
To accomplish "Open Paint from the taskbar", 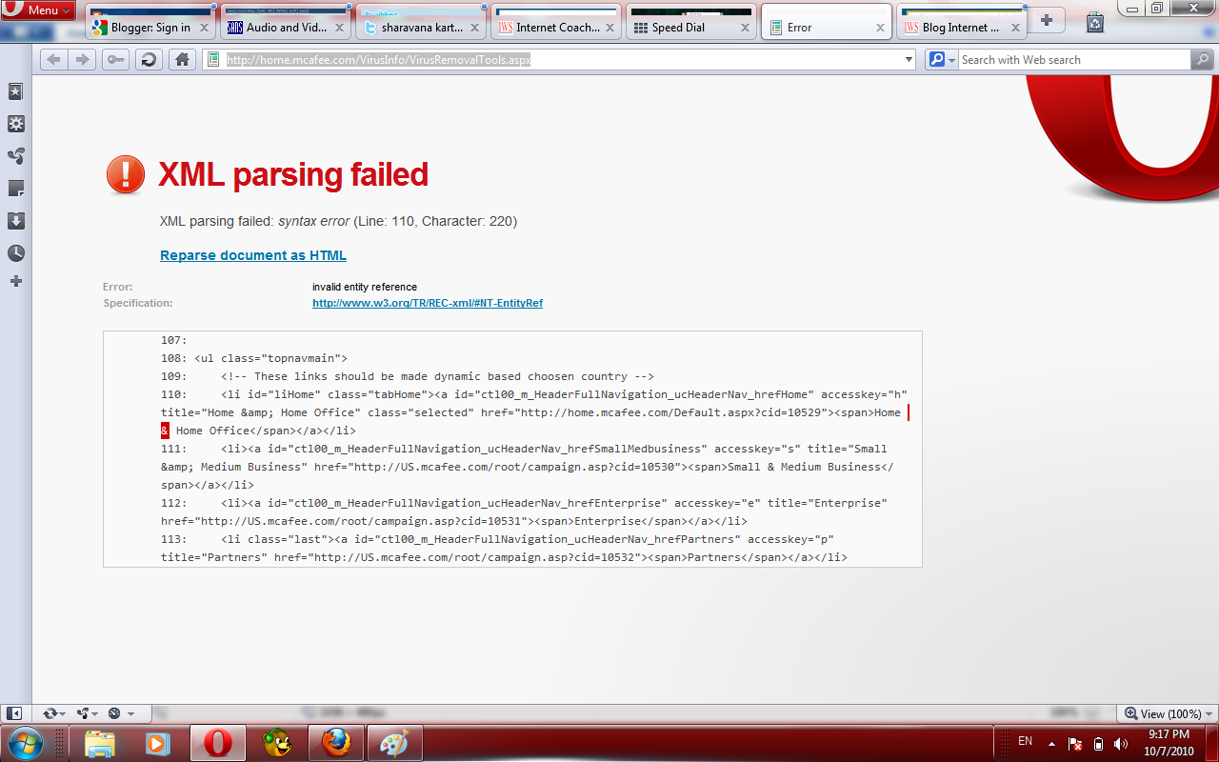I will click(393, 743).
